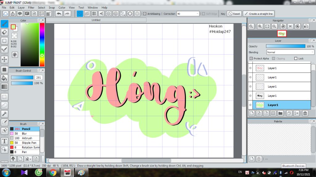This screenshot has width=316, height=177.
Task: Open the brush add dropdown arrow
Action: click(x=30, y=159)
